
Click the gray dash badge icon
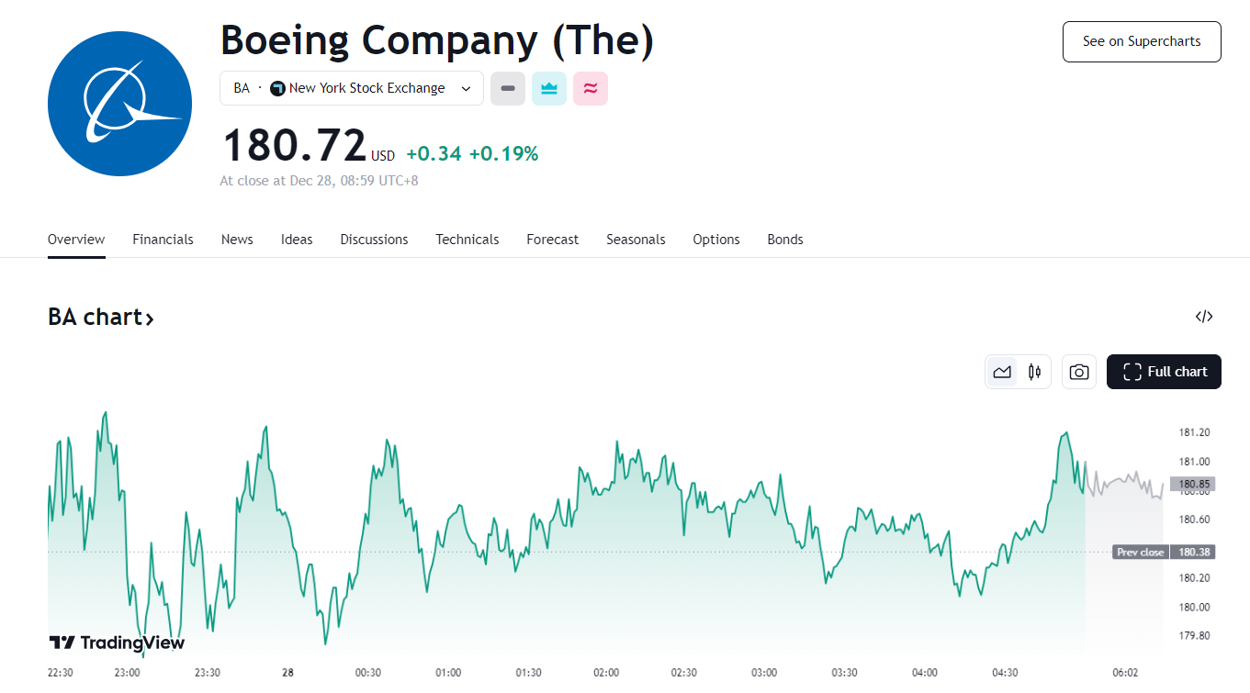pos(508,88)
